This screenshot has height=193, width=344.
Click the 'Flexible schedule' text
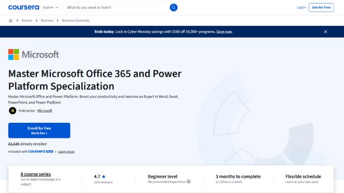(x=303, y=176)
